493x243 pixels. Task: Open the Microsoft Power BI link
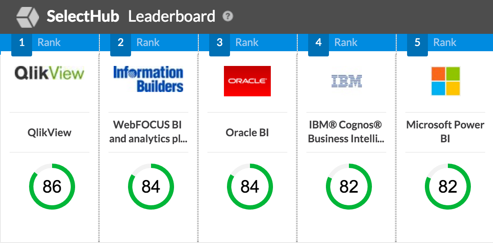click(445, 132)
